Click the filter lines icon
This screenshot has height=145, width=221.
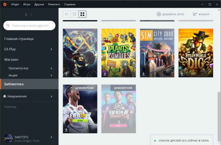(195, 14)
